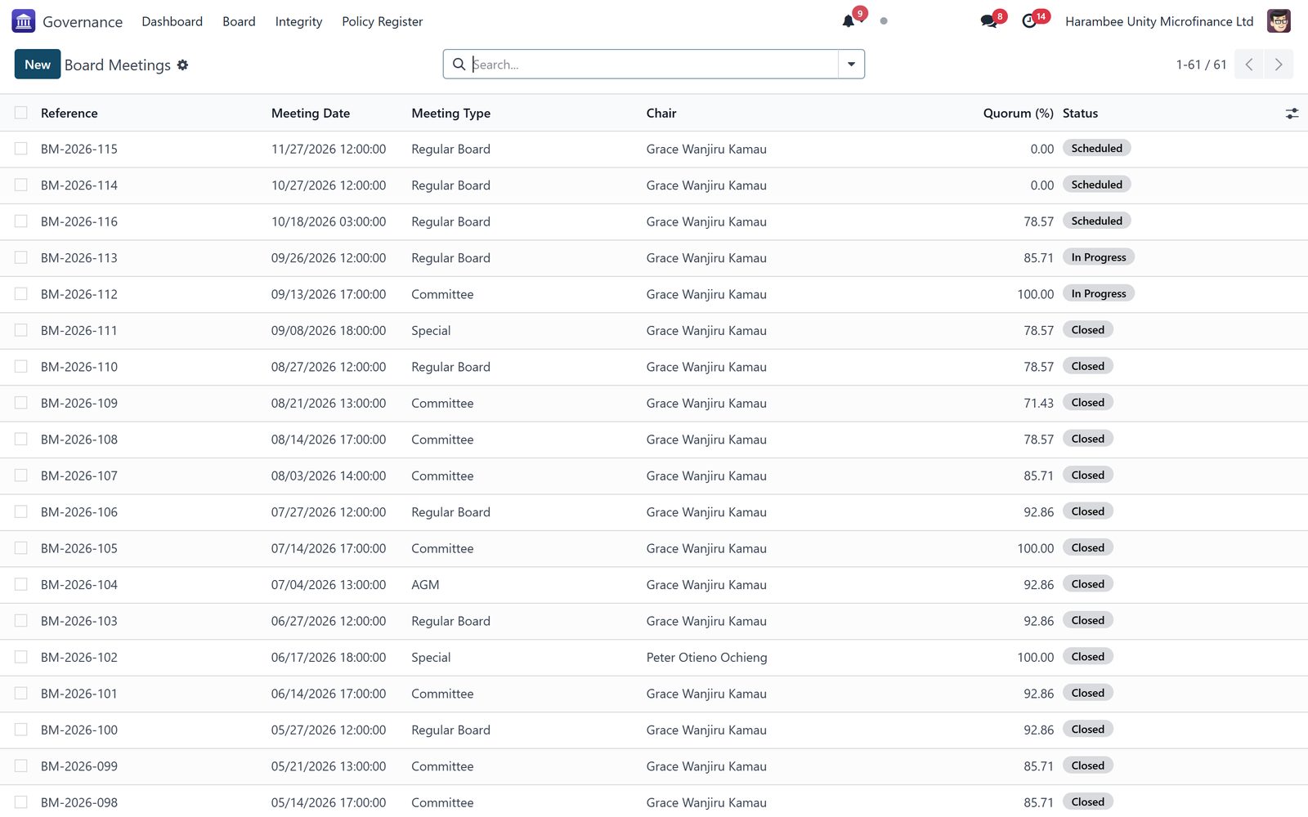Viewport: 1308px width, 817px height.
Task: Open the Dashboard menu
Action: point(172,21)
